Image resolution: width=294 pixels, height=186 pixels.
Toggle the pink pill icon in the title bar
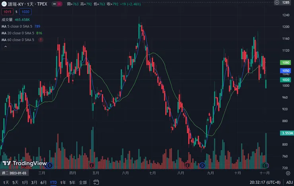60,4
